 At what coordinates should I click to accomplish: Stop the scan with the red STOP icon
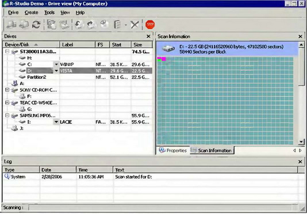point(150,25)
